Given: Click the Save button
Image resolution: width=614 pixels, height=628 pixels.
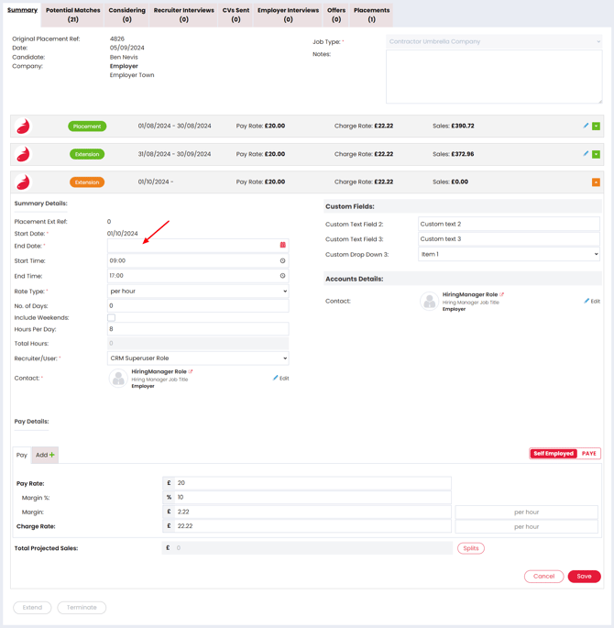Looking at the screenshot, I should (584, 577).
